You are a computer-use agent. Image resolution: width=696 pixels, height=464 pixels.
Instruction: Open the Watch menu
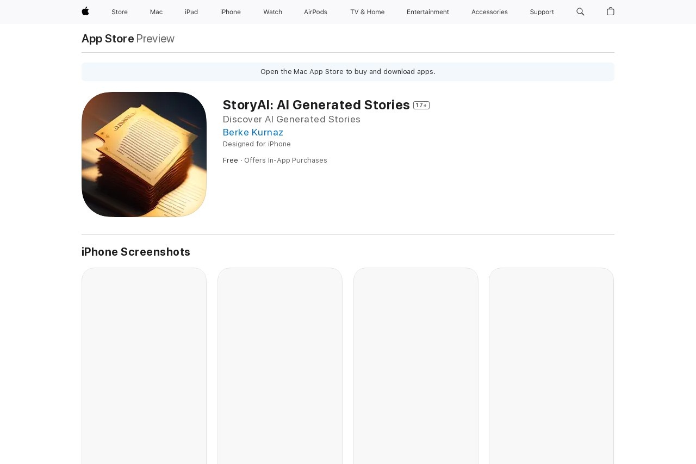click(x=272, y=12)
